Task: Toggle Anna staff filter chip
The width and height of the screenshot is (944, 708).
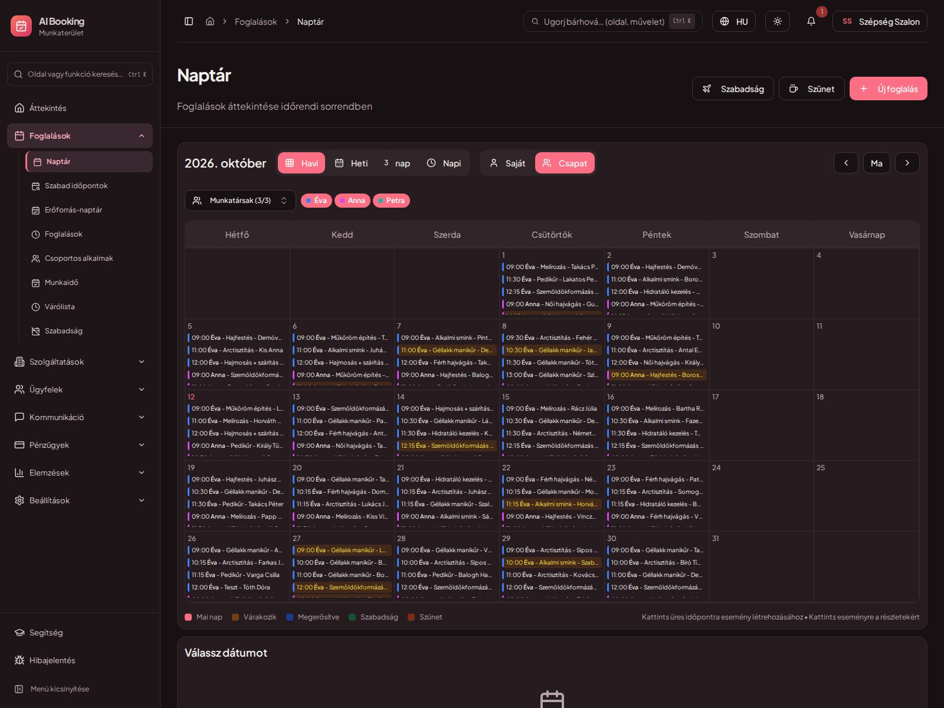Action: click(352, 201)
